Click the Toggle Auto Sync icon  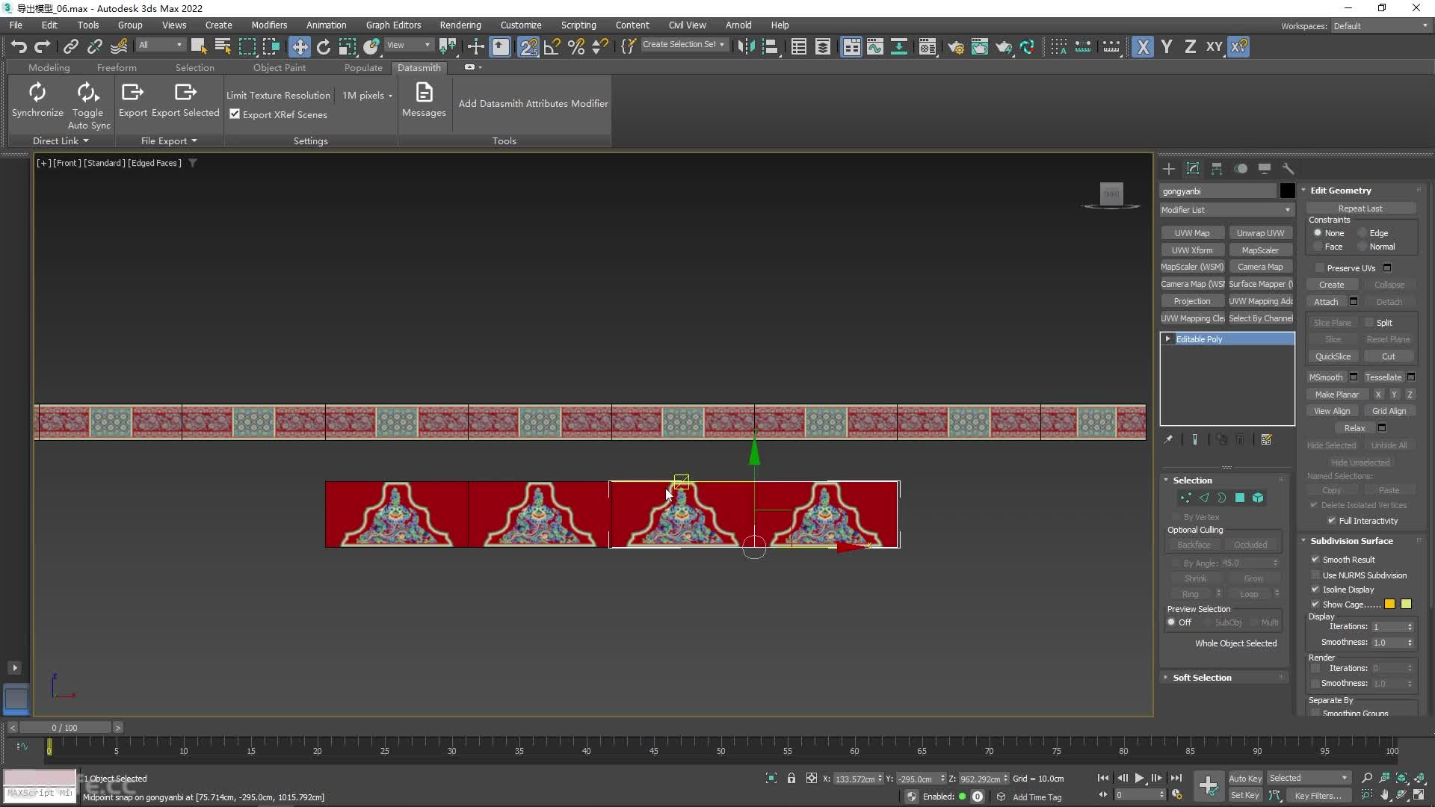88,93
